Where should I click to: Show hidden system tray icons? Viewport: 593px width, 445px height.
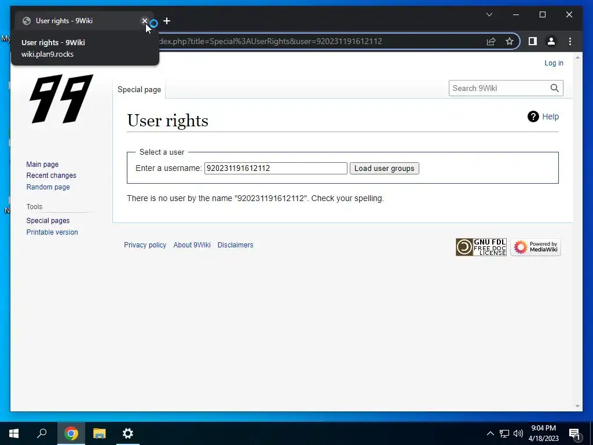coord(490,433)
